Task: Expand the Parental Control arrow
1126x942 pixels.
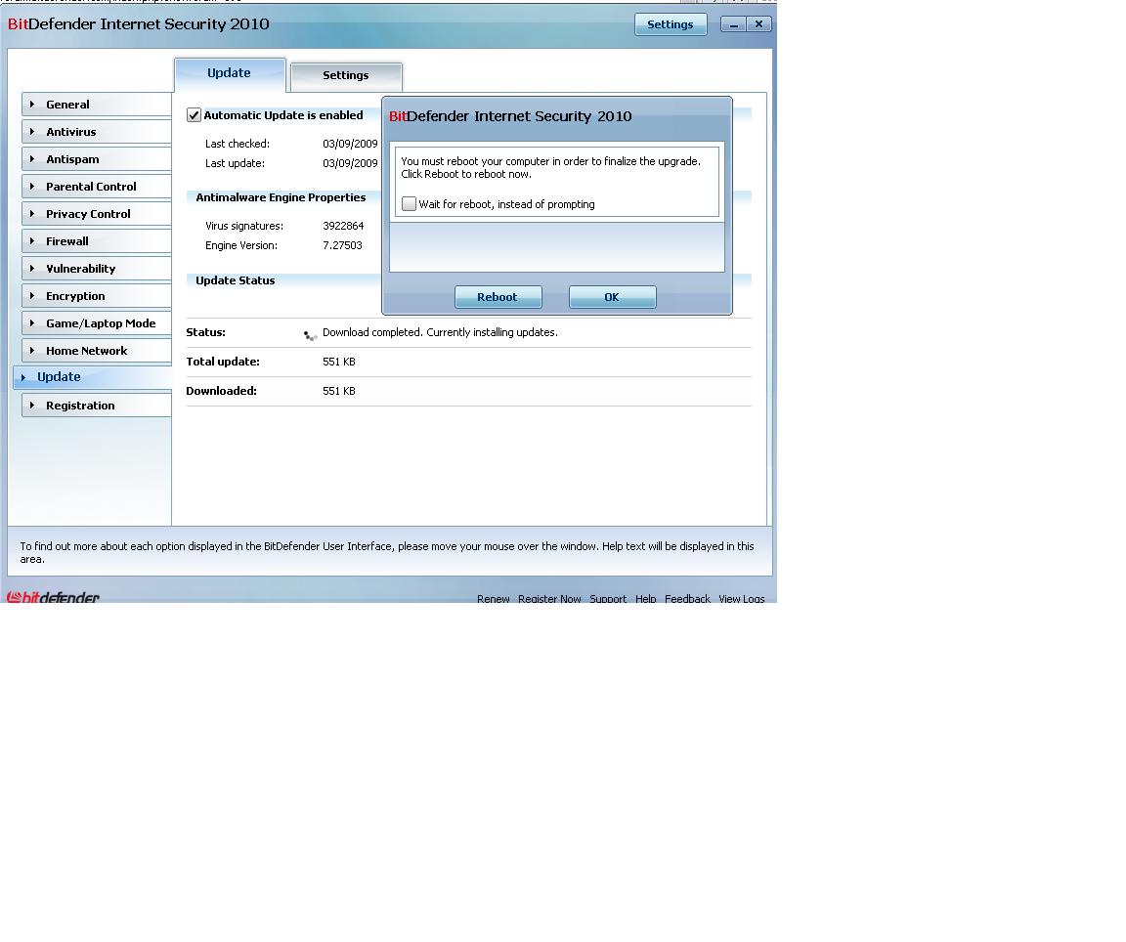Action: (x=31, y=186)
